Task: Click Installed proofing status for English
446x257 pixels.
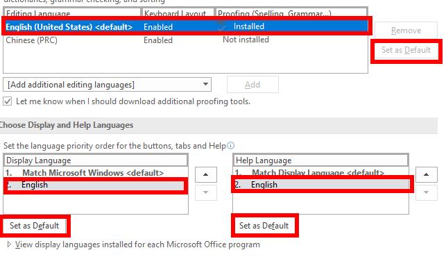Action: click(x=249, y=26)
